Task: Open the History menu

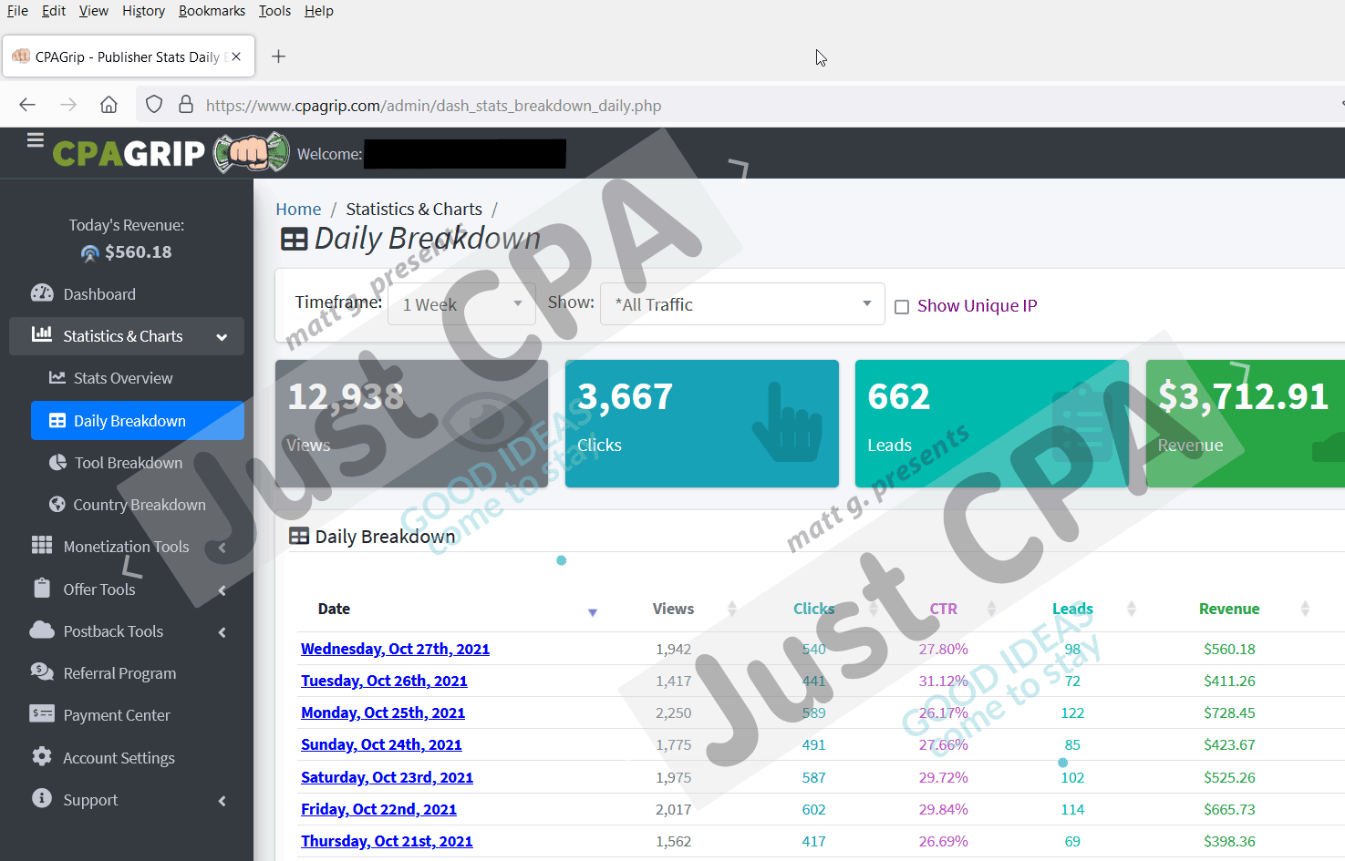Action: click(x=143, y=11)
